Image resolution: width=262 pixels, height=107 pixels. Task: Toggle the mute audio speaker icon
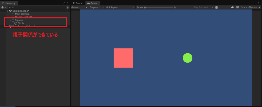(x=232, y=7)
